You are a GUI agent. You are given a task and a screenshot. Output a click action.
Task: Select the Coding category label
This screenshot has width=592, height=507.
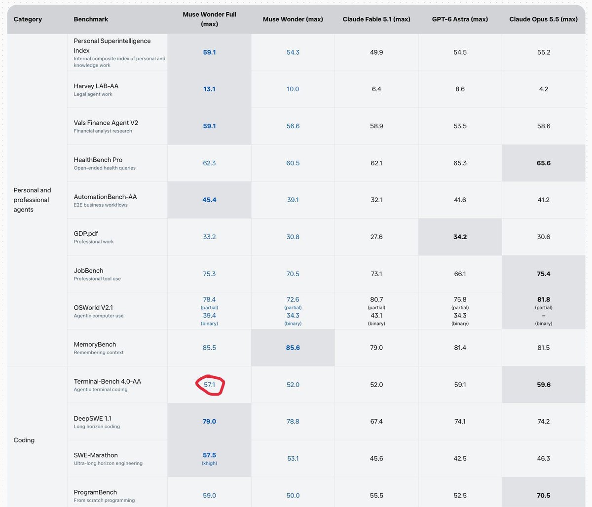click(x=24, y=440)
